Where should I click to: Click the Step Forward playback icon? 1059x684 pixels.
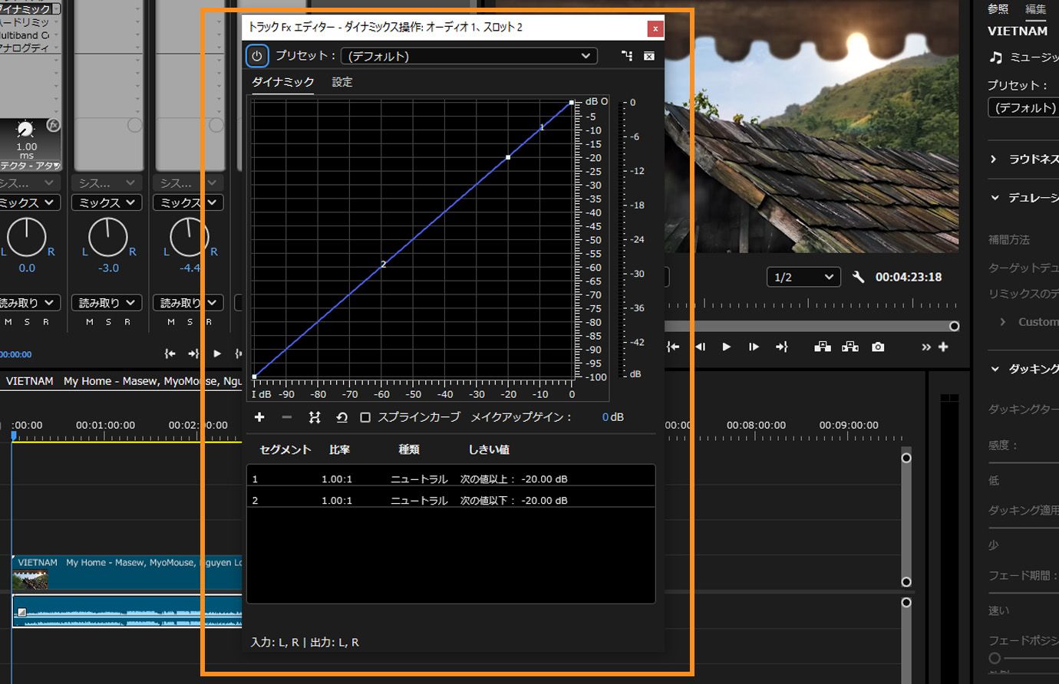coord(754,347)
